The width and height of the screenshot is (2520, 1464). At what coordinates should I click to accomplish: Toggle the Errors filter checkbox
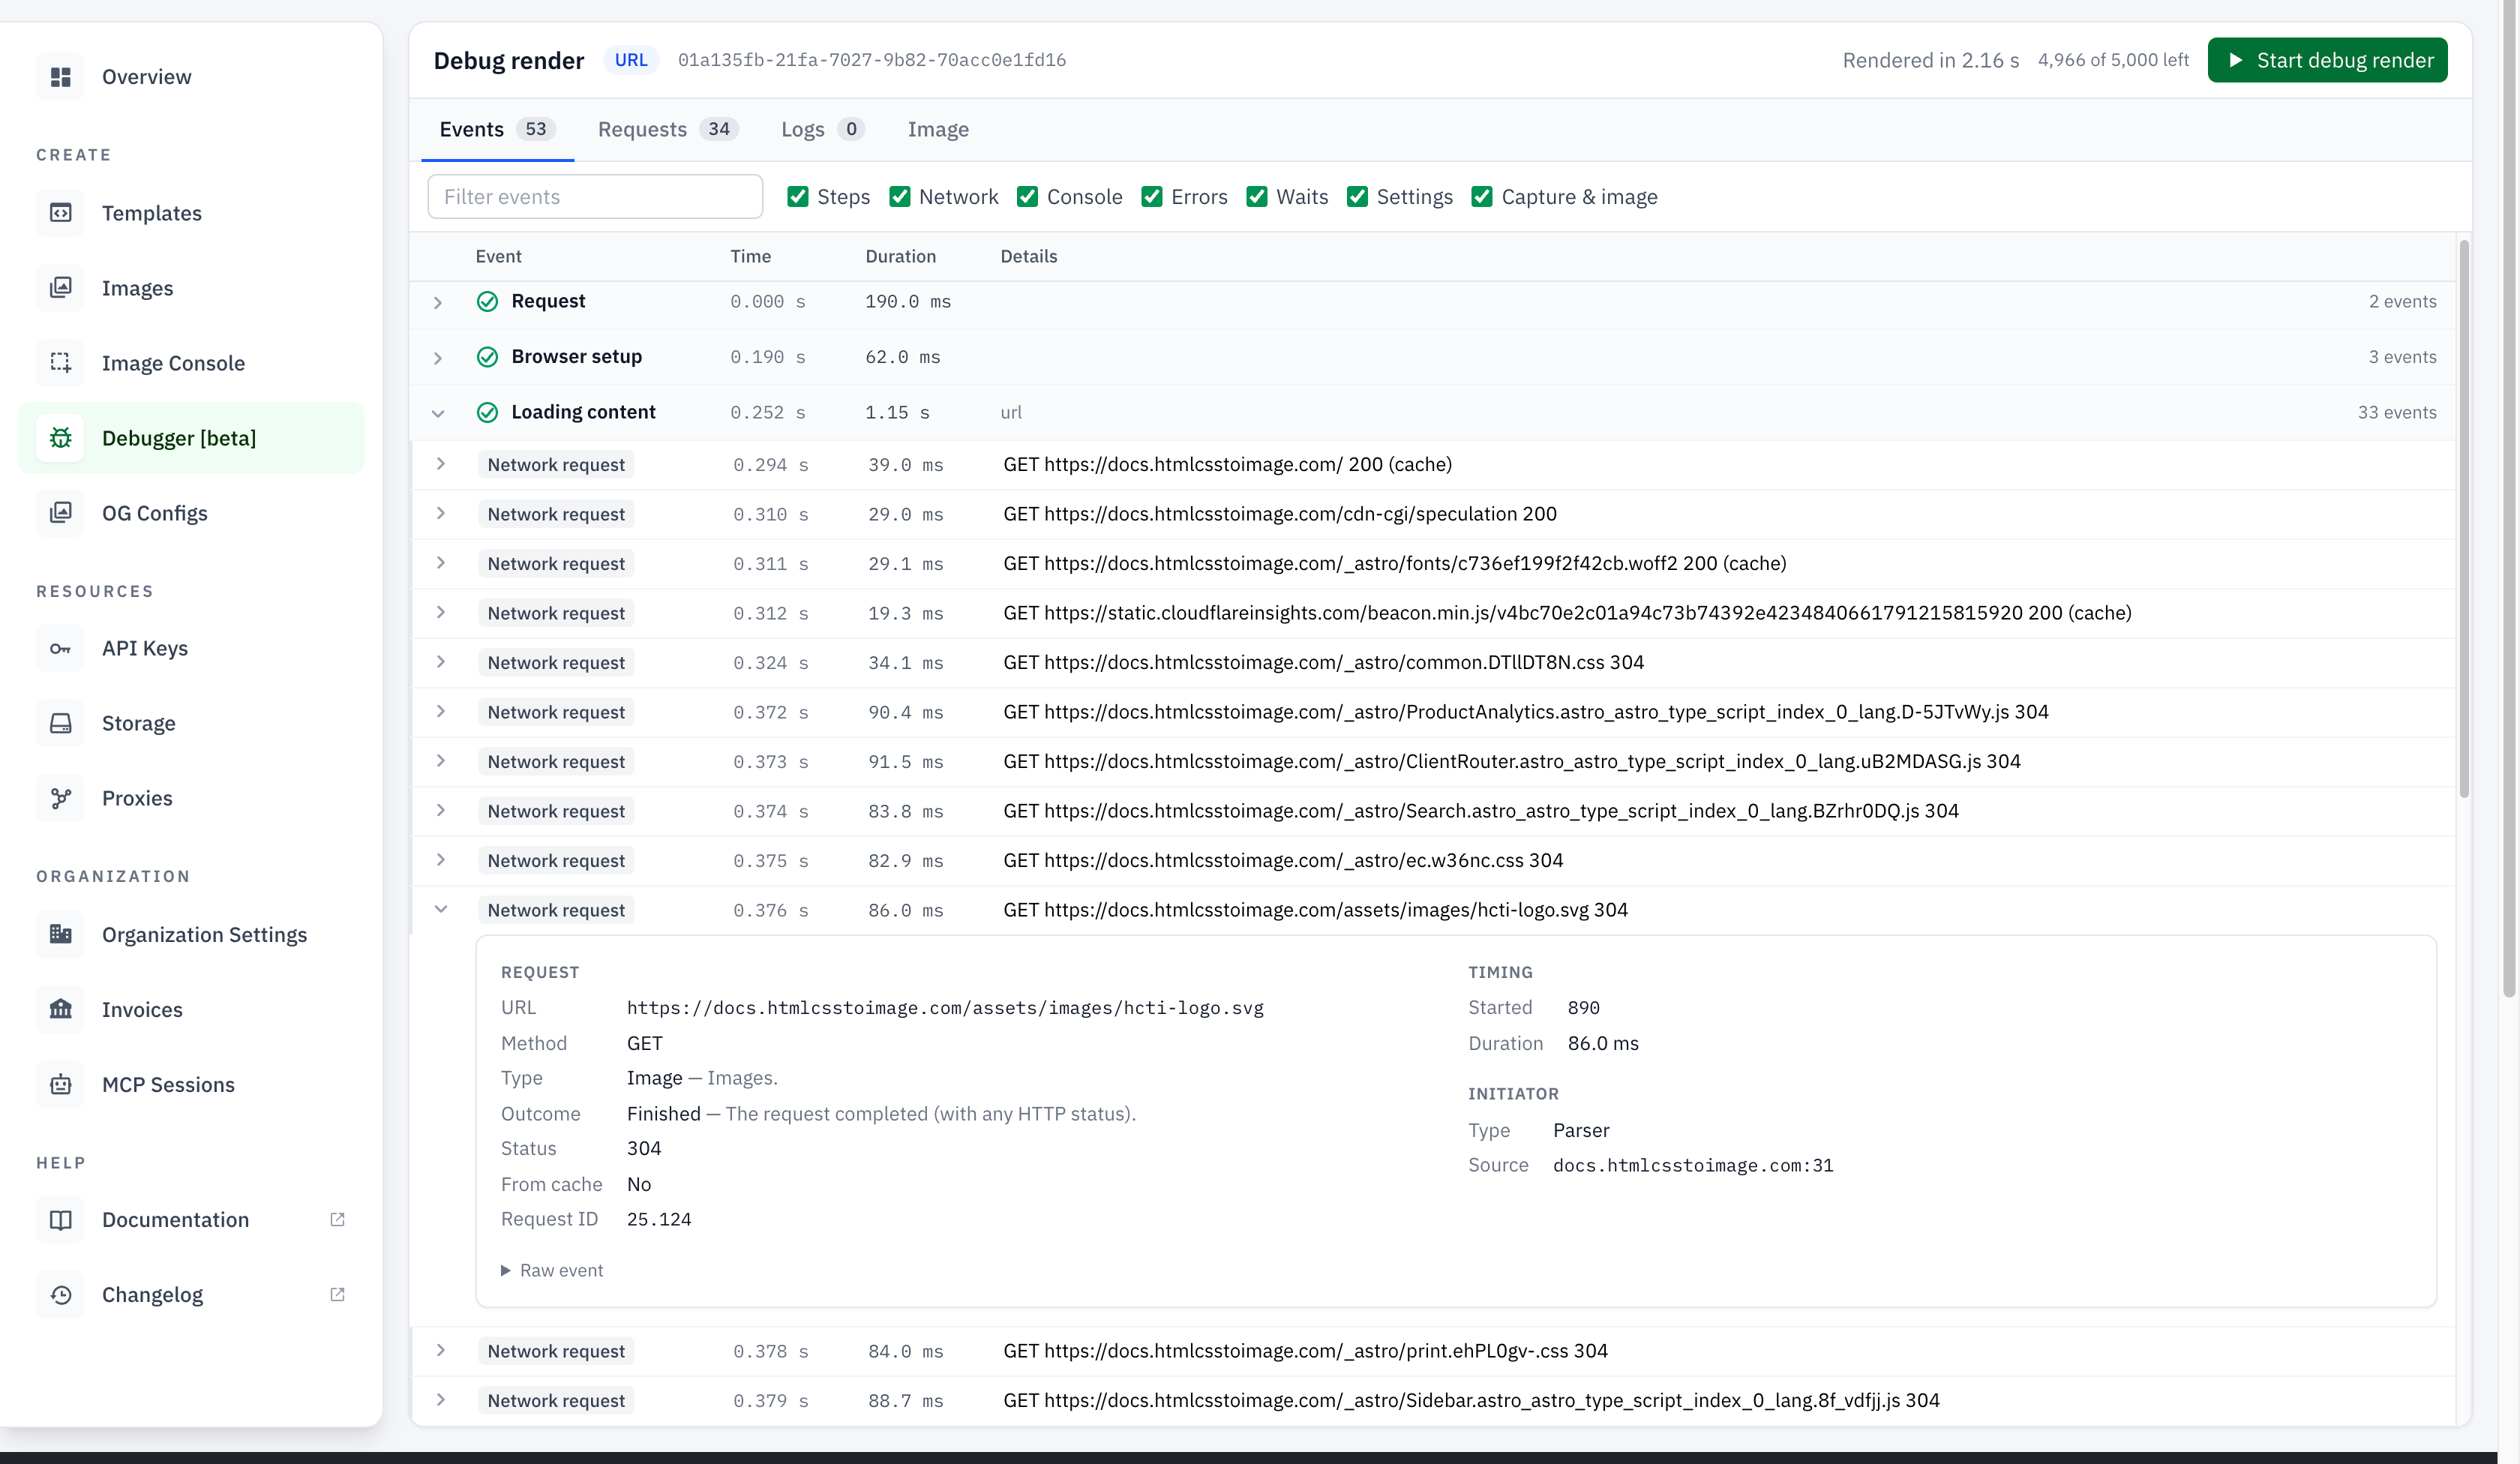1152,197
